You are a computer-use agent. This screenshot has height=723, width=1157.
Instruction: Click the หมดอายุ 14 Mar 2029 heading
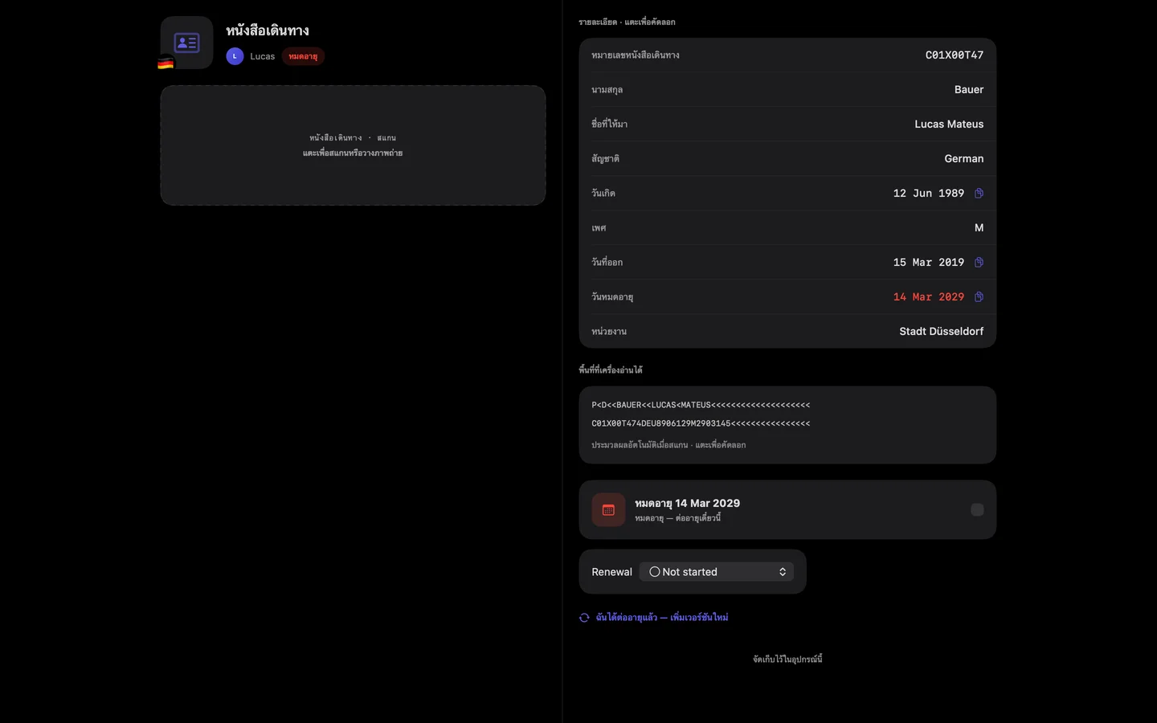coord(687,504)
